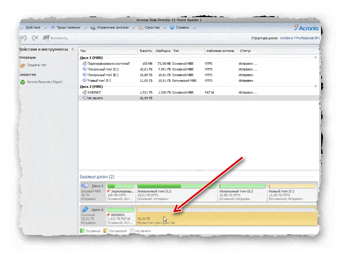Select the HDDREG partition block on Диск 2
Viewport: 339px width, 253px height.
tap(121, 216)
